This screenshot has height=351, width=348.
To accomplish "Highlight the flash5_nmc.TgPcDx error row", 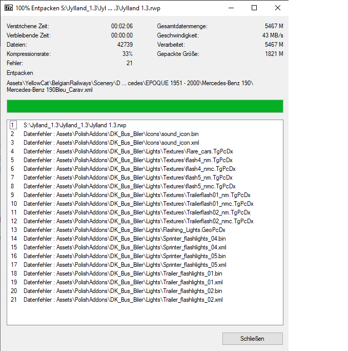I will click(129, 186).
